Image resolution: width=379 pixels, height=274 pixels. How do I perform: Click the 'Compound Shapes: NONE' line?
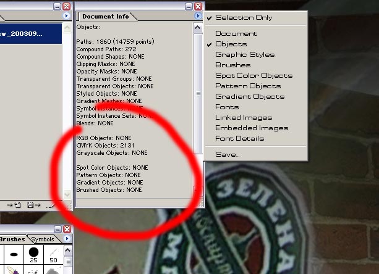coord(110,57)
